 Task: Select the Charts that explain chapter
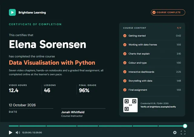coord(152,54)
